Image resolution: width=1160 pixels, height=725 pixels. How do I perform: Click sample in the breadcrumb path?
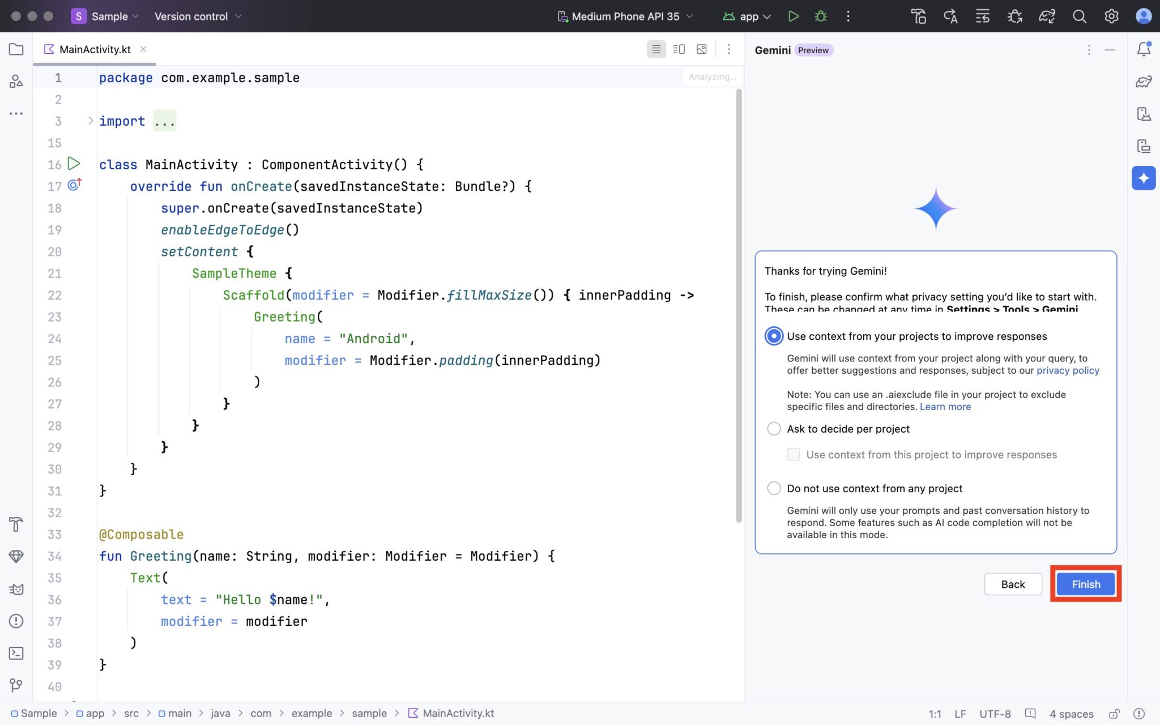(369, 713)
